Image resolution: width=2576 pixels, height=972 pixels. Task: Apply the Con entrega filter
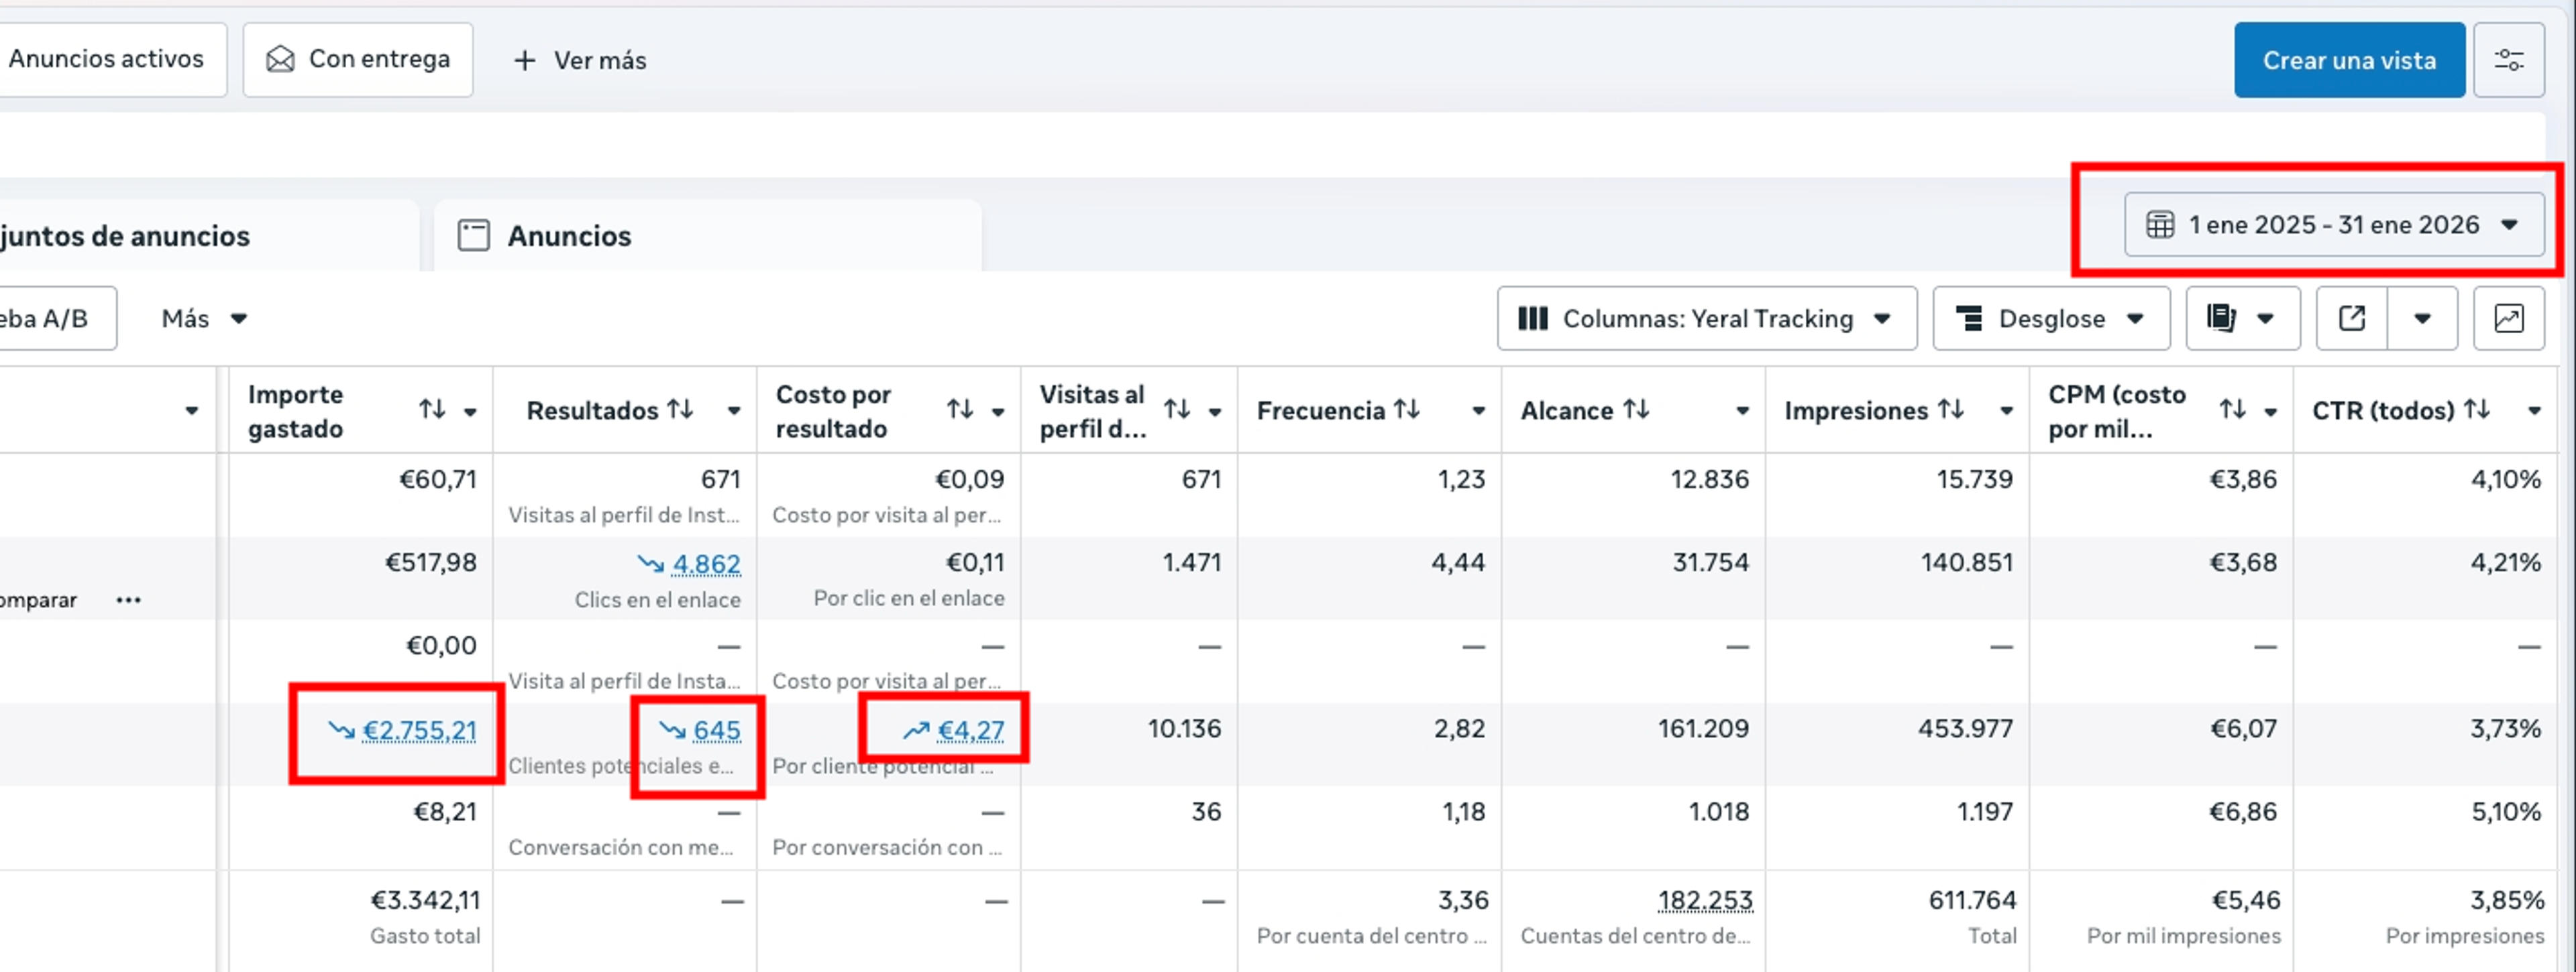358,60
